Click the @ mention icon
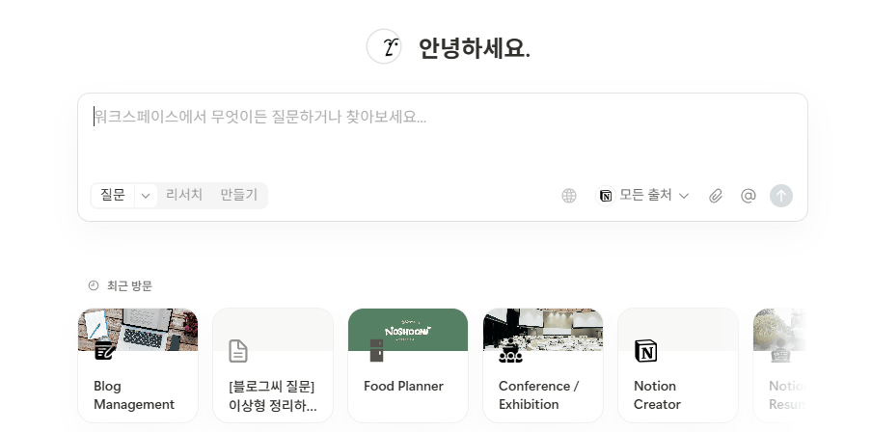The width and height of the screenshot is (872, 432). [x=748, y=196]
